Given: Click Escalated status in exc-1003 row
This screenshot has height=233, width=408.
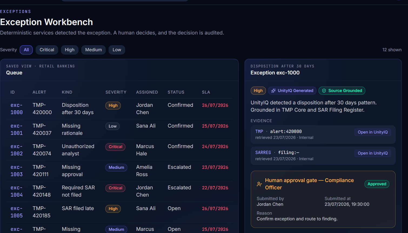Looking at the screenshot, I should [x=179, y=167].
